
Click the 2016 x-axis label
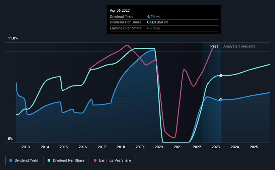coord(83,147)
